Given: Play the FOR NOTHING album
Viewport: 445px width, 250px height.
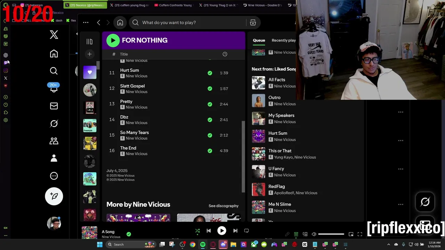Looking at the screenshot, I should [x=113, y=40].
